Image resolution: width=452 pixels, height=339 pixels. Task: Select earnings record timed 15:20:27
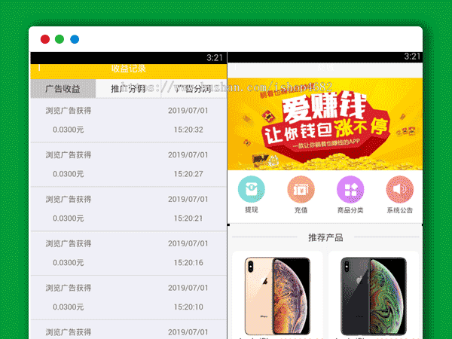coord(128,164)
